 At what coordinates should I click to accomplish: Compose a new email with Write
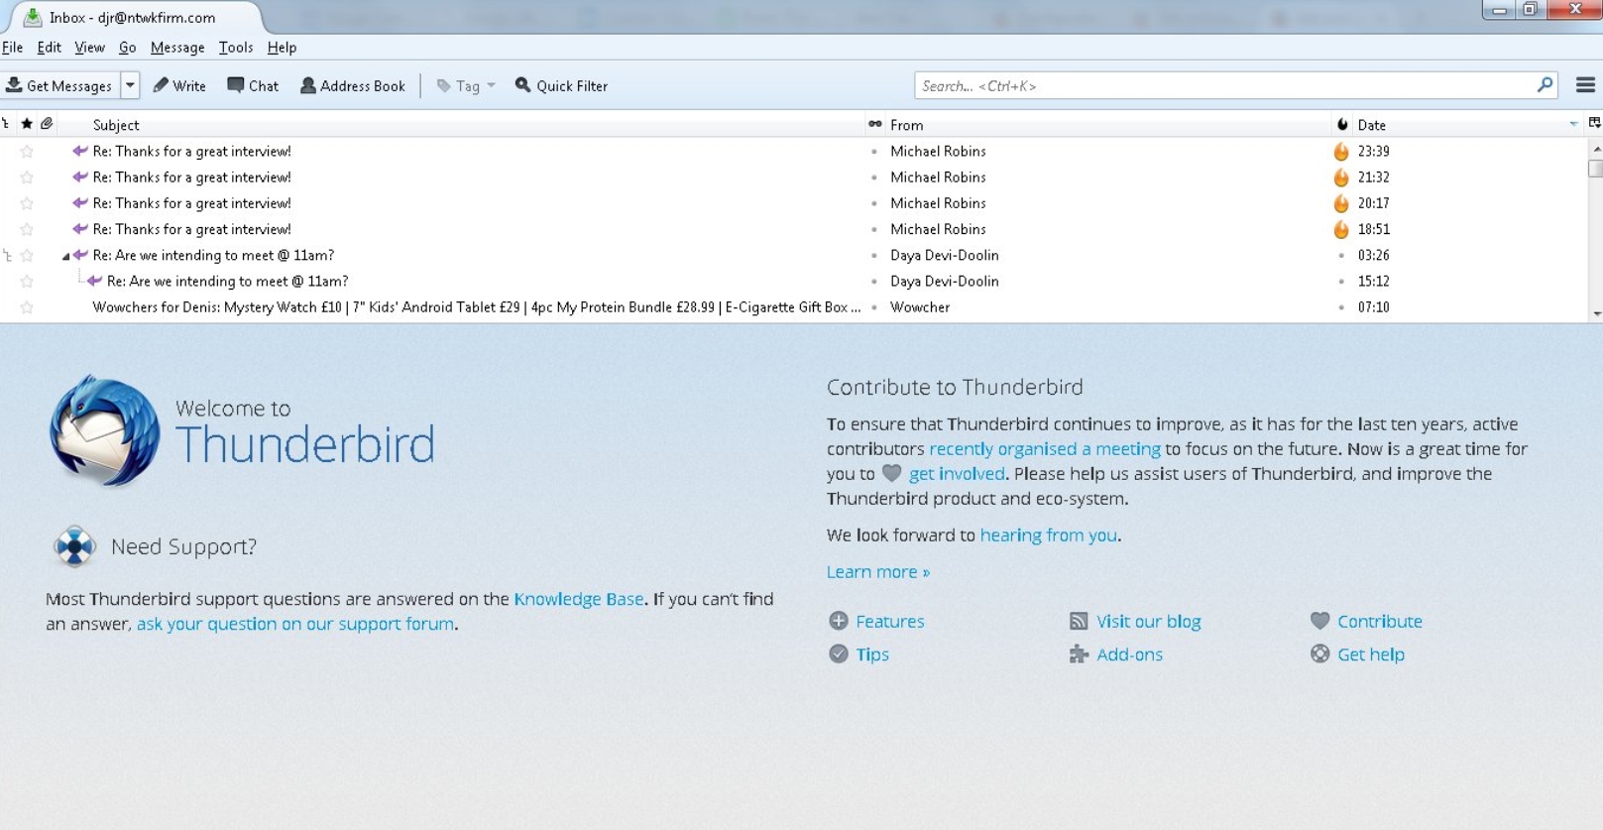(x=179, y=86)
